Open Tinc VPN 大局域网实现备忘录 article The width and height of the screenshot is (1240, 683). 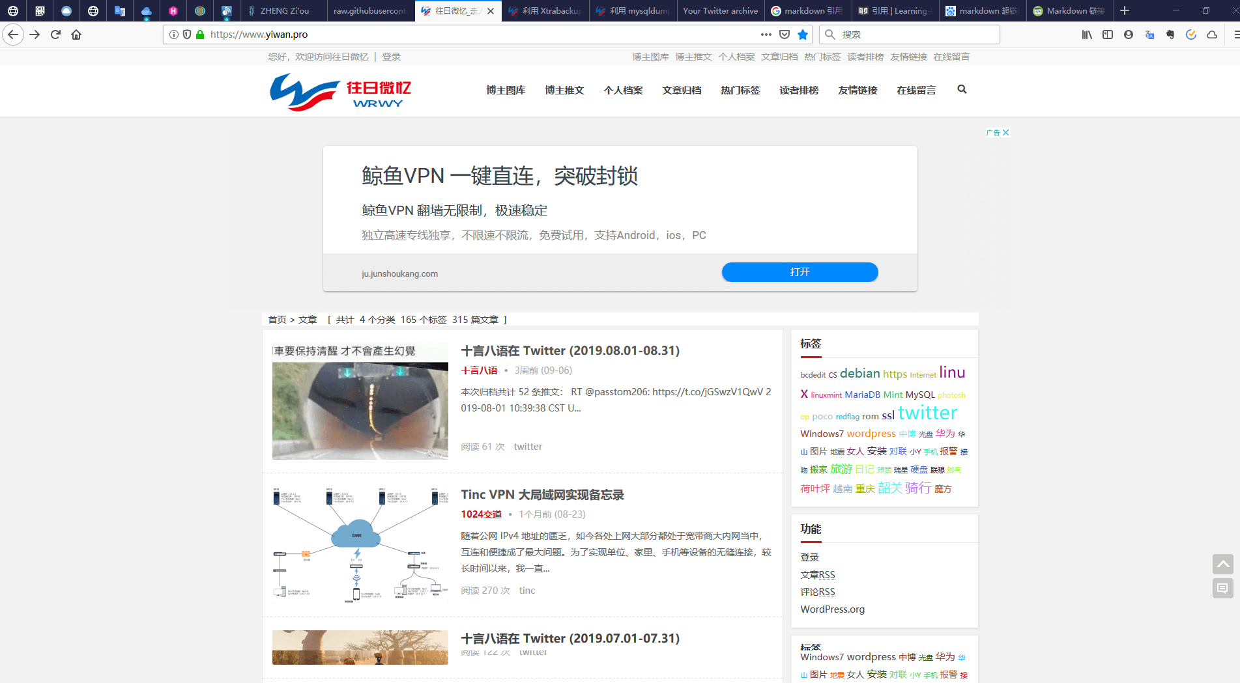[542, 495]
